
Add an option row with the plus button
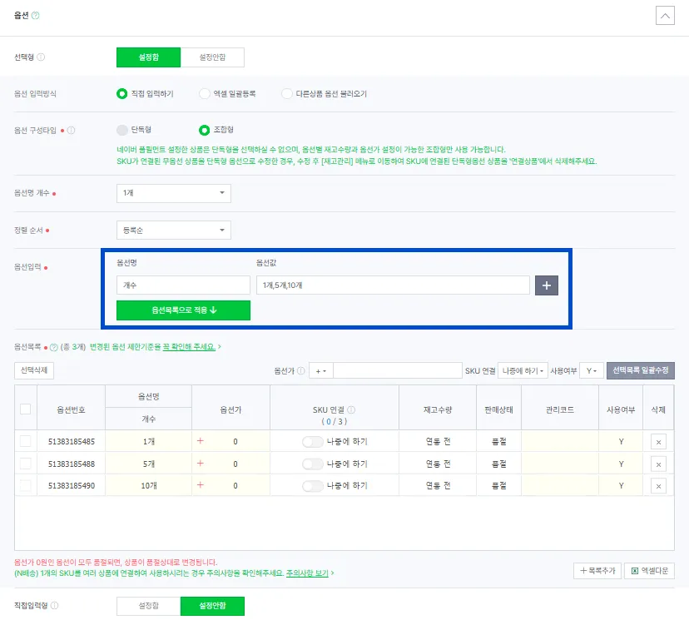pos(547,285)
